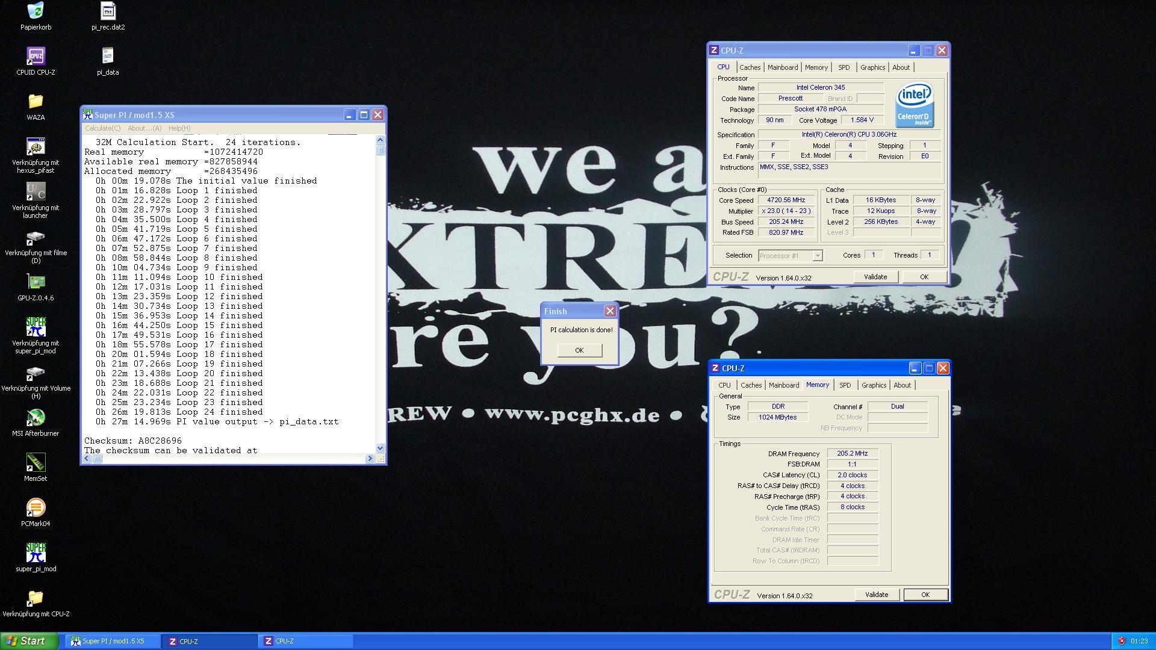The width and height of the screenshot is (1156, 650).
Task: Launch GPU-Z.0.4.6 desktop icon
Action: coord(36,282)
